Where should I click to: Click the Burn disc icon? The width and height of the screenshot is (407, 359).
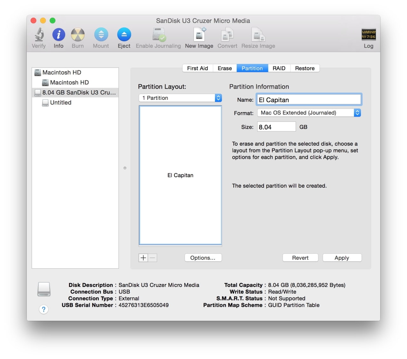tap(78, 35)
